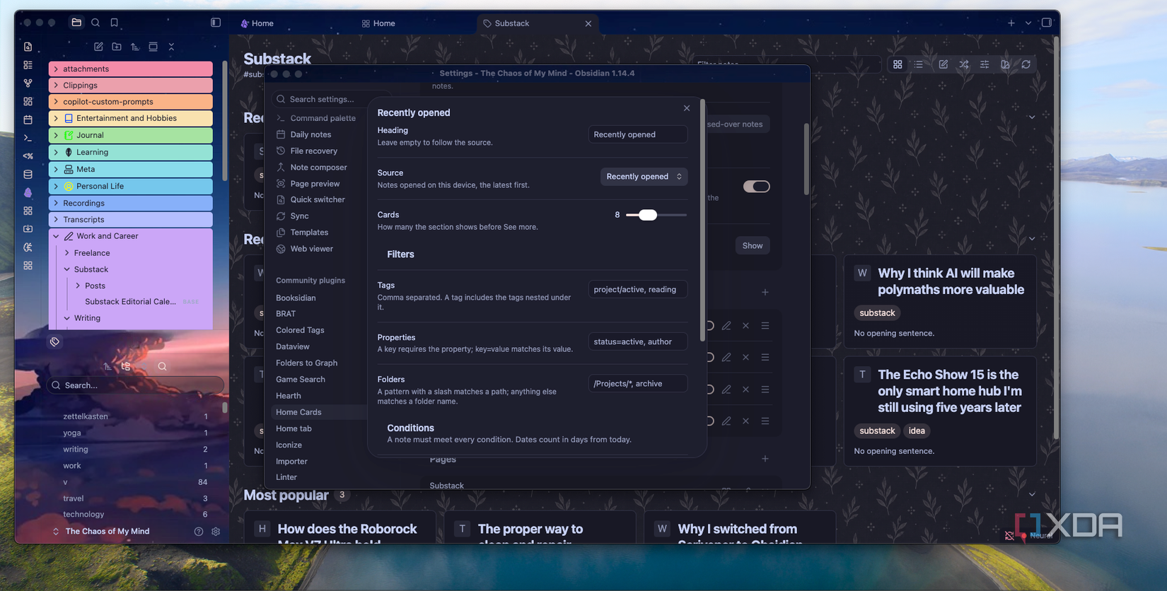This screenshot has width=1167, height=591.
Task: Create a new note from the explorer toolbar
Action: click(x=98, y=47)
